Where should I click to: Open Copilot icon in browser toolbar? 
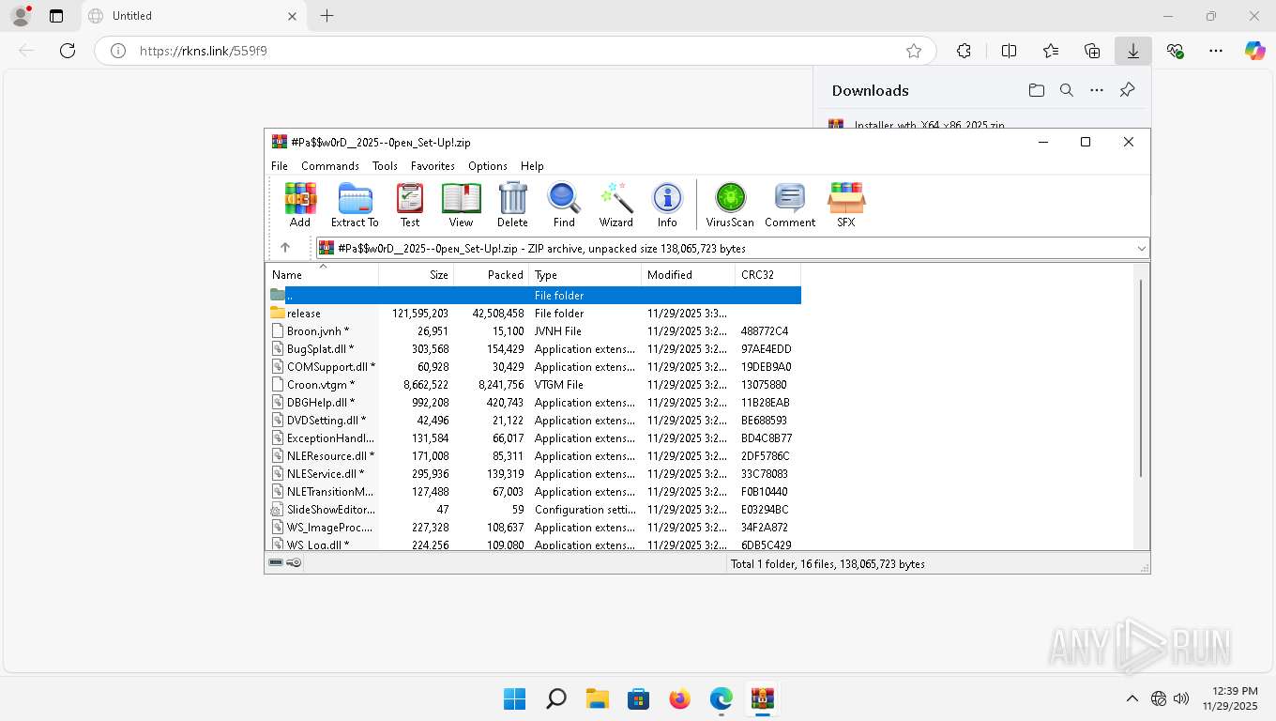pyautogui.click(x=1255, y=51)
